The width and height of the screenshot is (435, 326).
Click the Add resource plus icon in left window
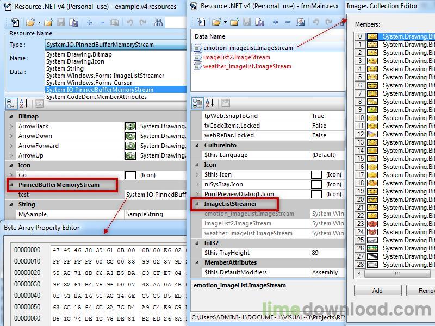89,23
